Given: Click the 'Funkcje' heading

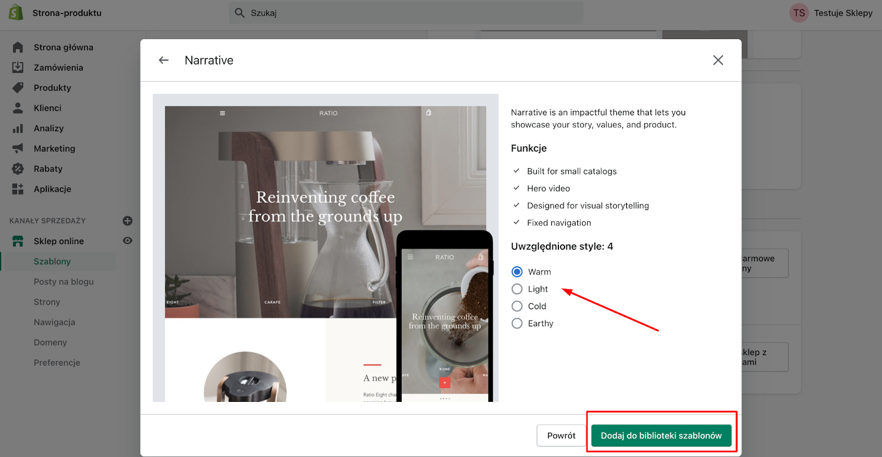Looking at the screenshot, I should pyautogui.click(x=529, y=148).
